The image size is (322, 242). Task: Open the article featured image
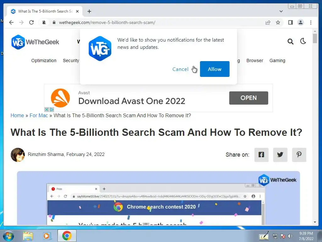pos(158,198)
